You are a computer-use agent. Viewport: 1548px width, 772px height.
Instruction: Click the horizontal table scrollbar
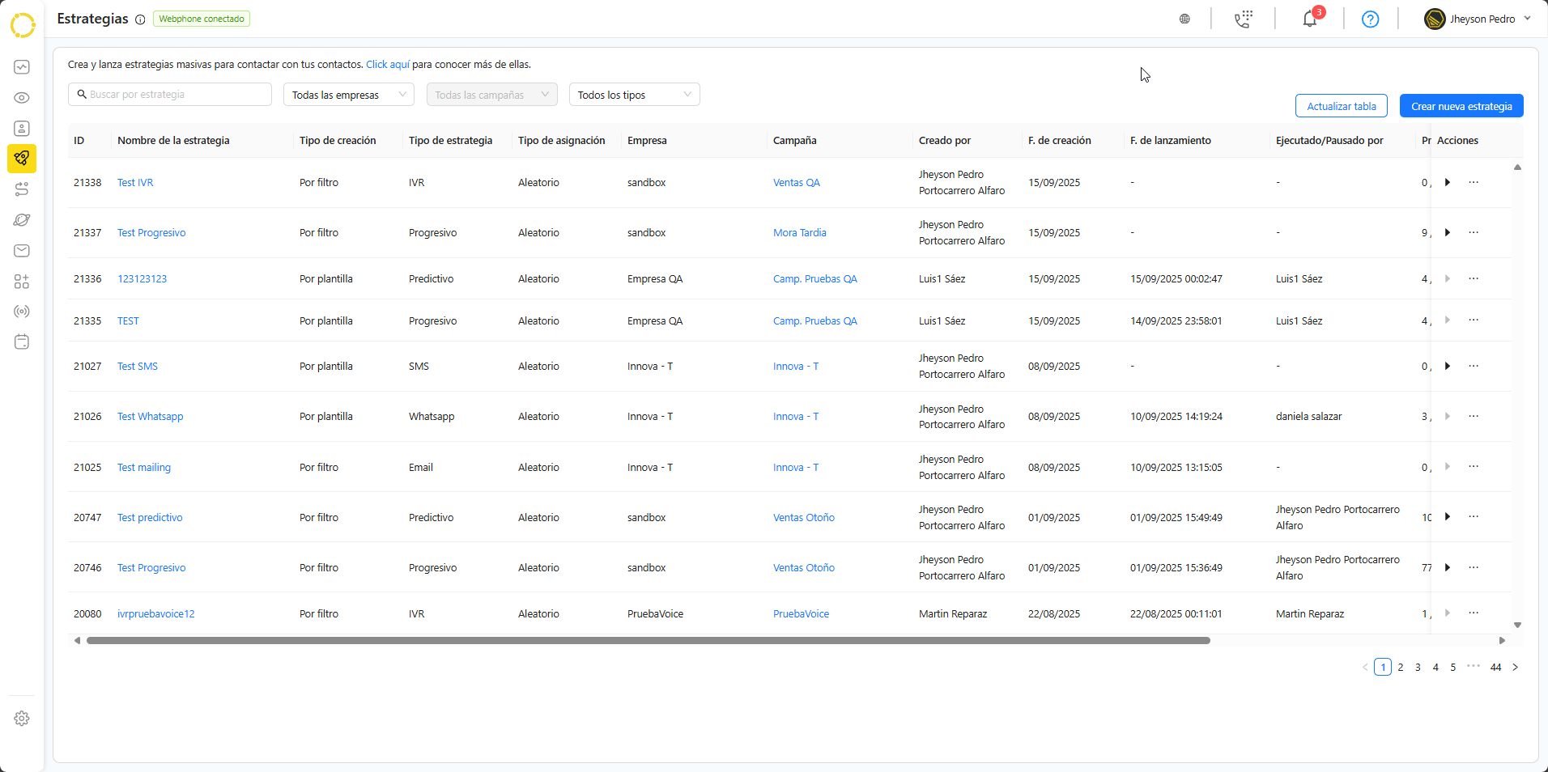[648, 640]
